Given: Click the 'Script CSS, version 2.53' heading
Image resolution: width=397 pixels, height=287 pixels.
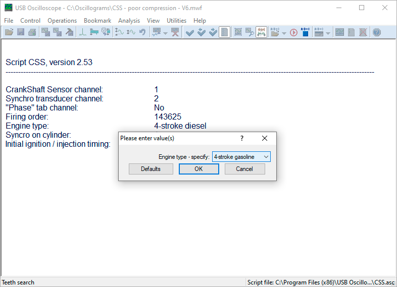Looking at the screenshot, I should pyautogui.click(x=49, y=62).
